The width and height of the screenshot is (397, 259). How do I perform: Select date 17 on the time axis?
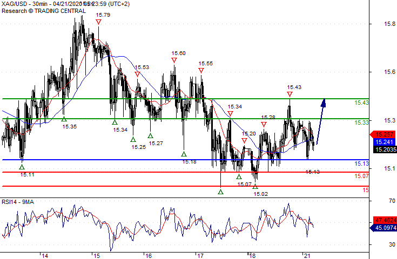click(200, 256)
